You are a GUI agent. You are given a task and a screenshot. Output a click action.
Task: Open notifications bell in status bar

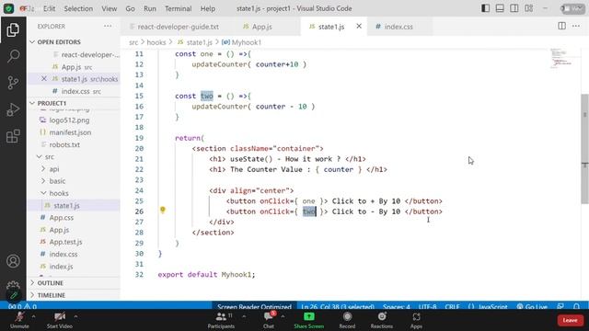576,306
